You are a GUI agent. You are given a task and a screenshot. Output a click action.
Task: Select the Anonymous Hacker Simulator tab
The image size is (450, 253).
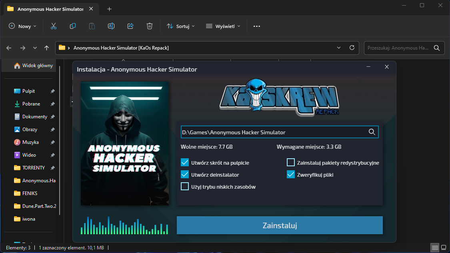pos(50,9)
